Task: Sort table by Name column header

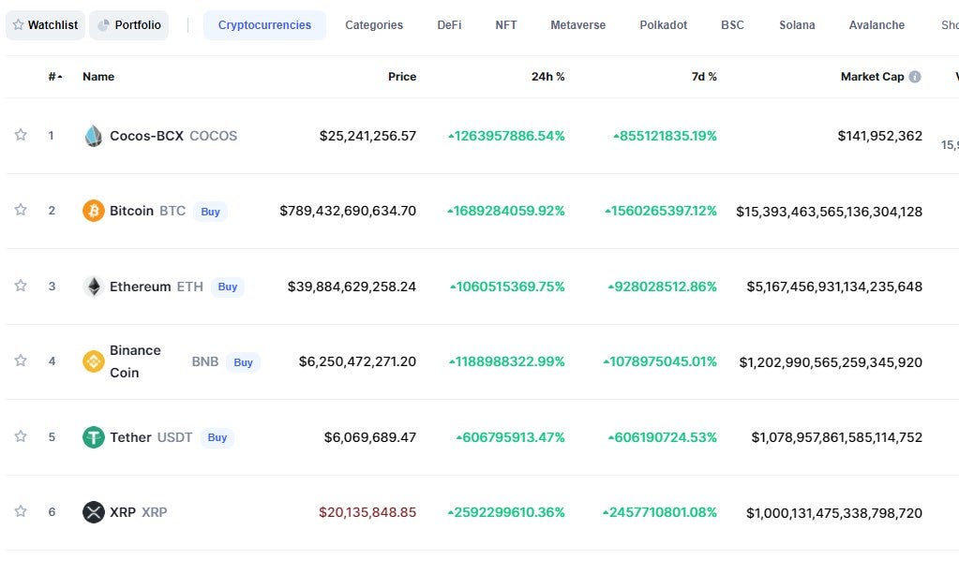Action: [x=98, y=77]
